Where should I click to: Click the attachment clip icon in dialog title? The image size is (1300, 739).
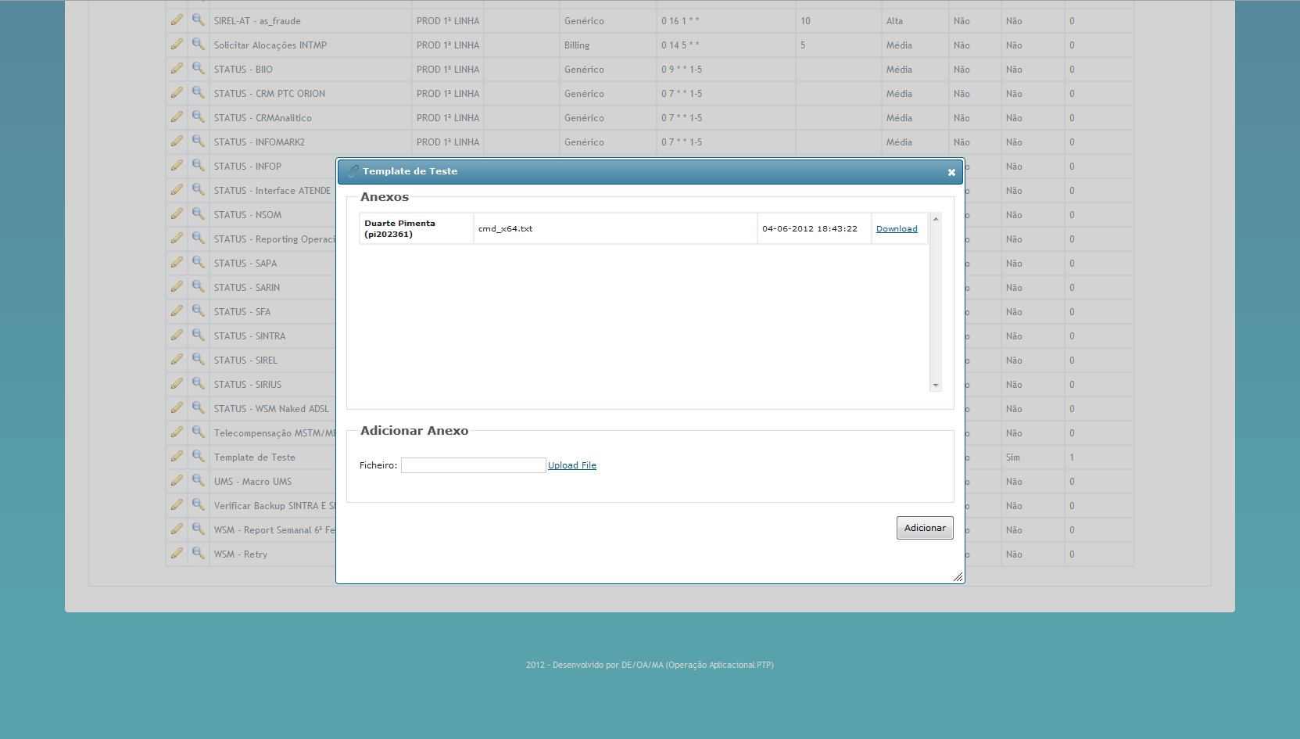coord(353,171)
